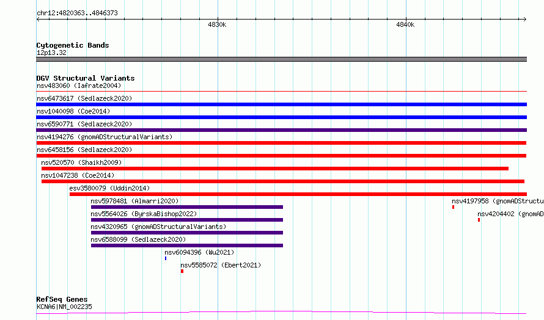The height and width of the screenshot is (320, 544).
Task: Click the nsv6458156 (Sedlazeck2020) label
Action: coord(84,150)
